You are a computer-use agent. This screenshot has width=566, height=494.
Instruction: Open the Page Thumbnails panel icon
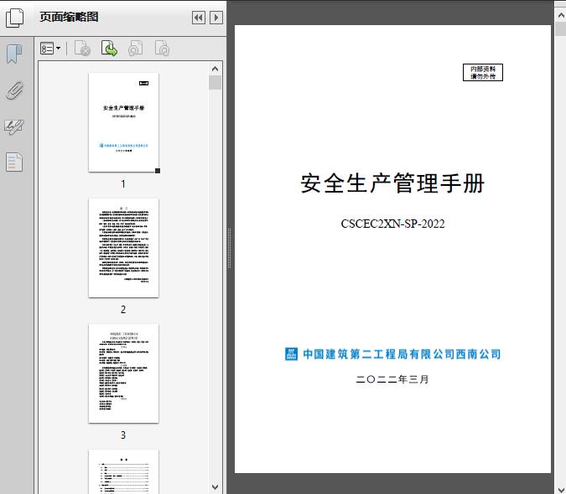click(x=14, y=18)
